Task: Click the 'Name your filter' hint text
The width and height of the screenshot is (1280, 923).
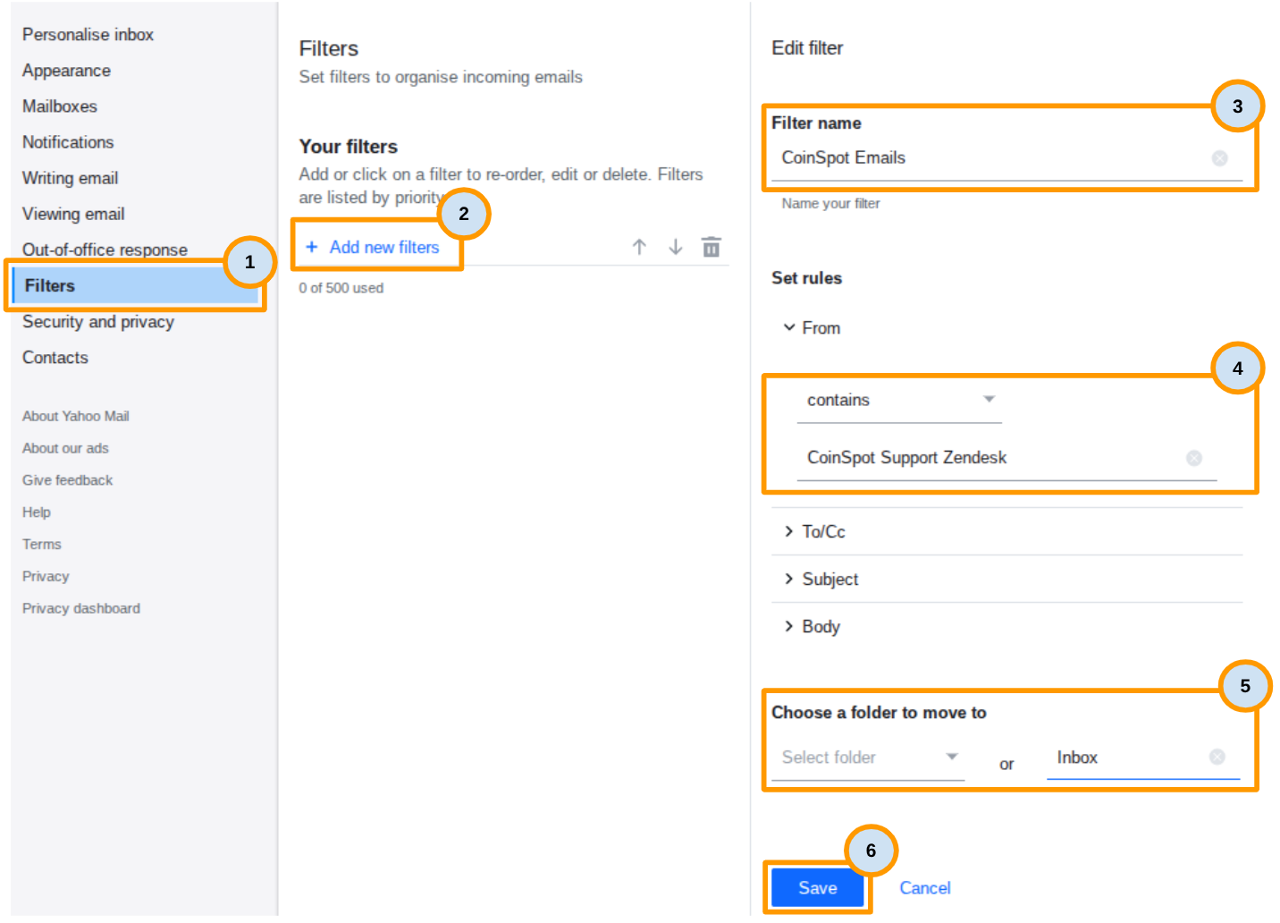Action: pyautogui.click(x=830, y=204)
